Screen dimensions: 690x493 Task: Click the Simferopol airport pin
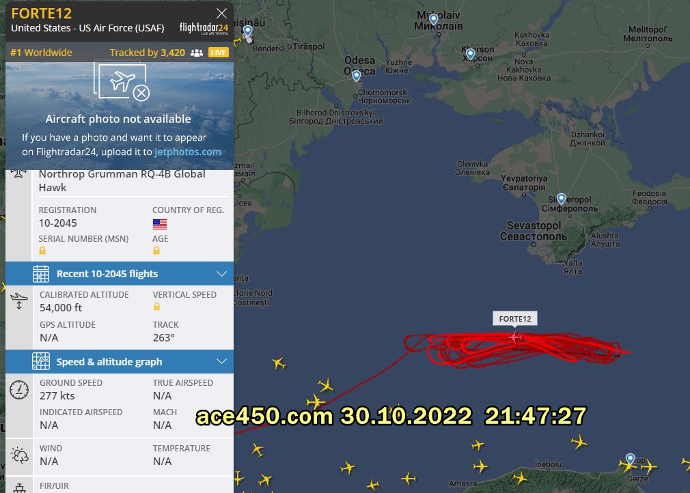point(561,199)
